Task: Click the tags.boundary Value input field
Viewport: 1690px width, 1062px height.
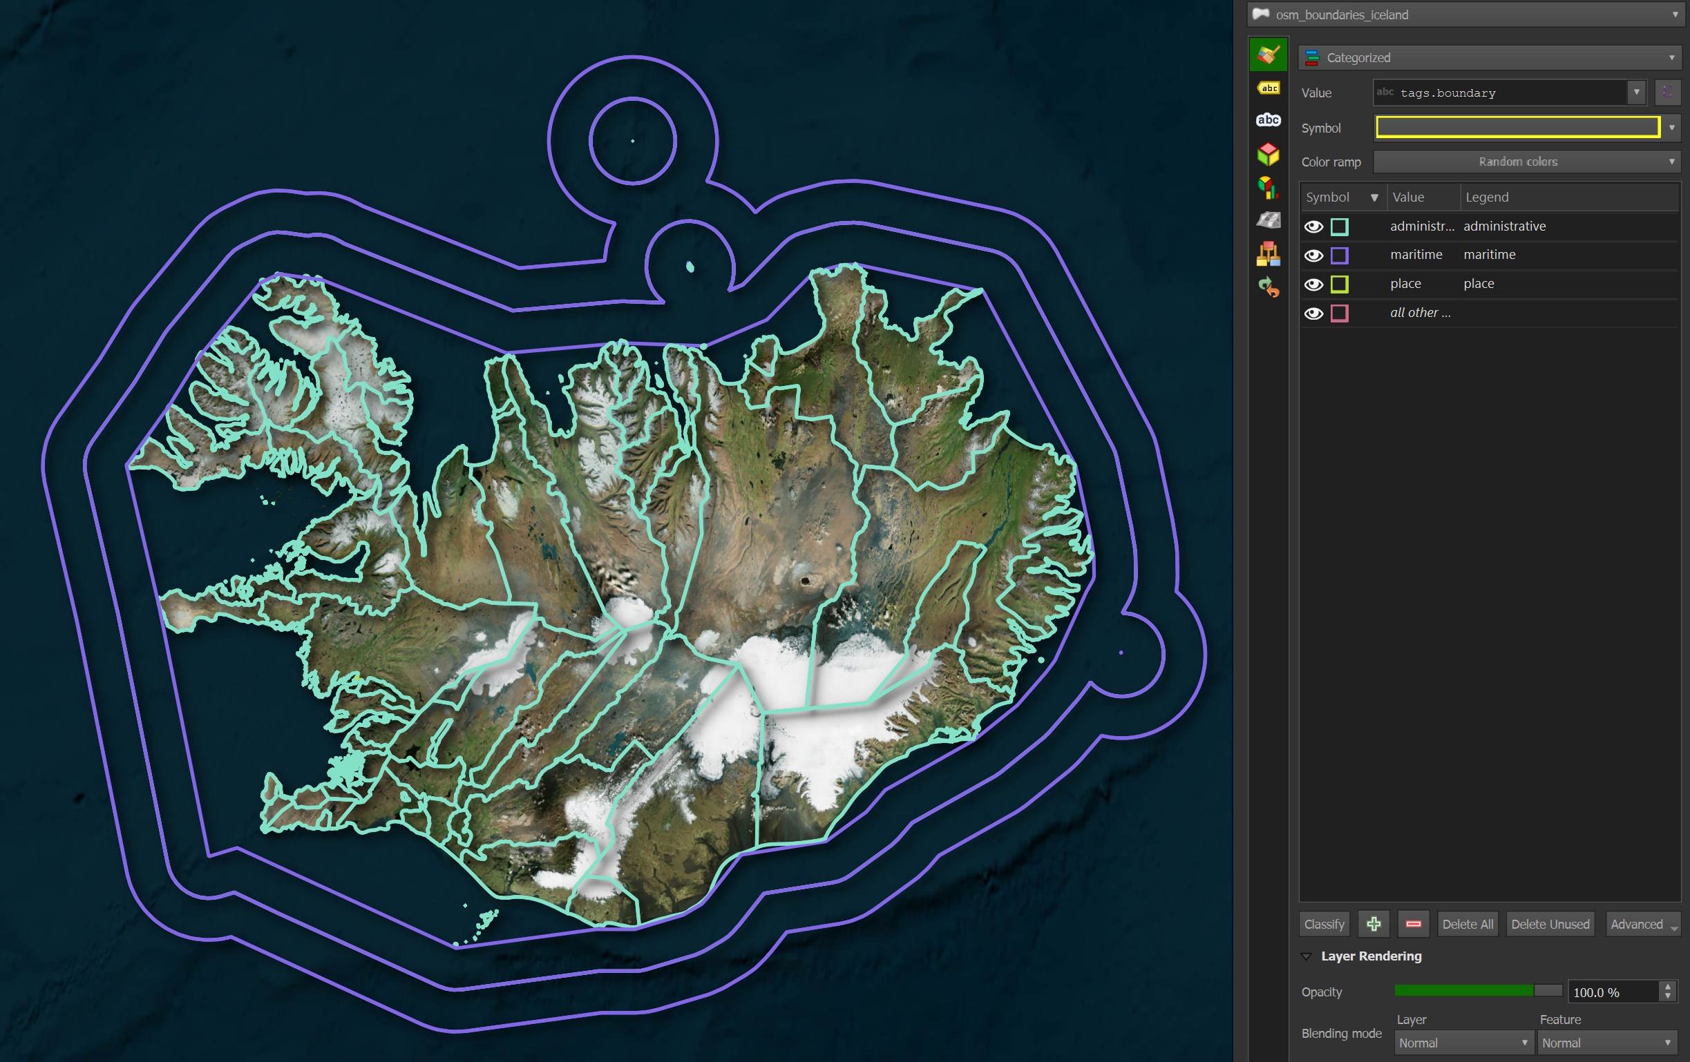Action: click(1502, 93)
